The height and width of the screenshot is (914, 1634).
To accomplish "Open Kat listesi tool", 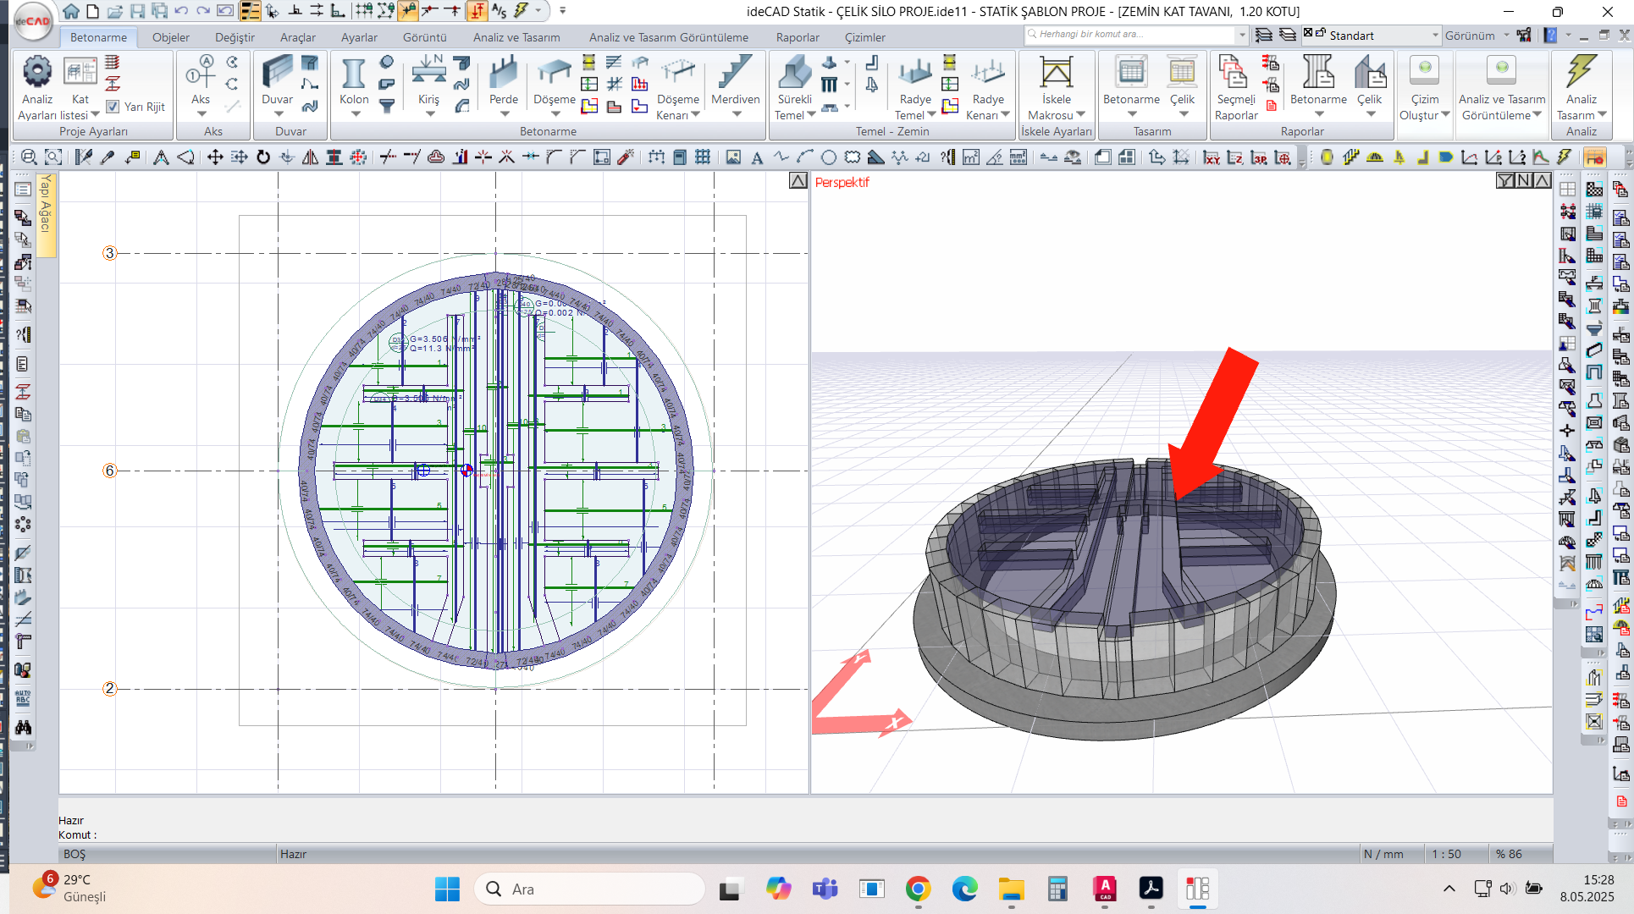I will (x=80, y=71).
